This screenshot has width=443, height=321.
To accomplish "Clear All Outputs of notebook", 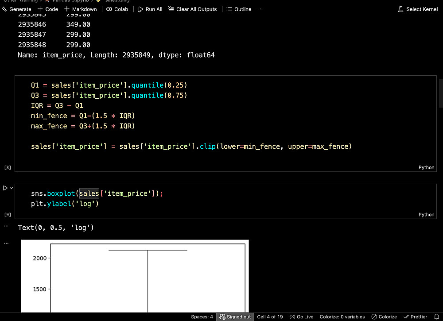I will 193,9.
